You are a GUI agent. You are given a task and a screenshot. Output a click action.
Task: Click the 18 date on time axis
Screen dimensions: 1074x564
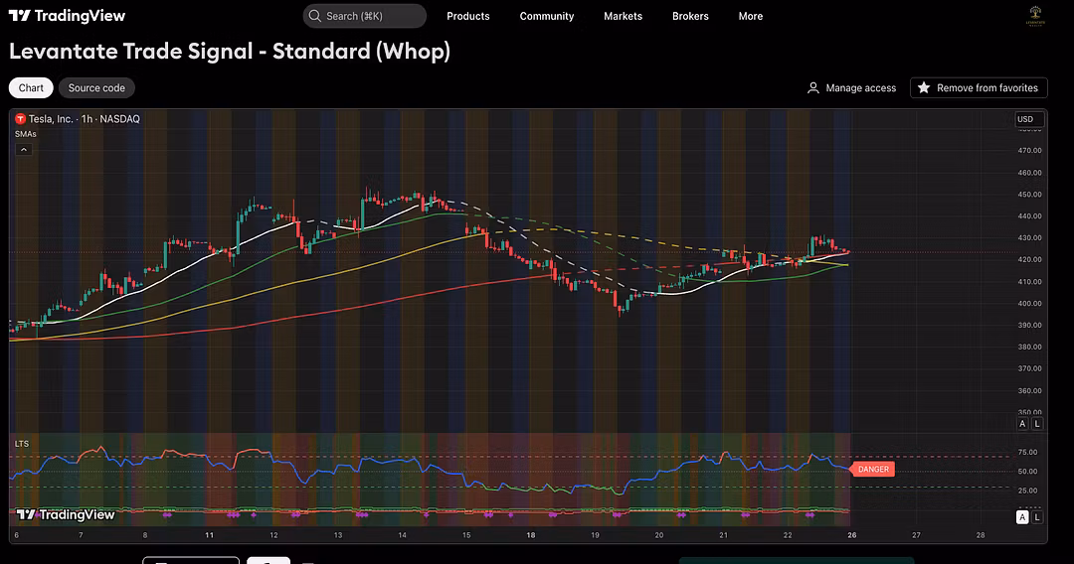click(x=530, y=535)
